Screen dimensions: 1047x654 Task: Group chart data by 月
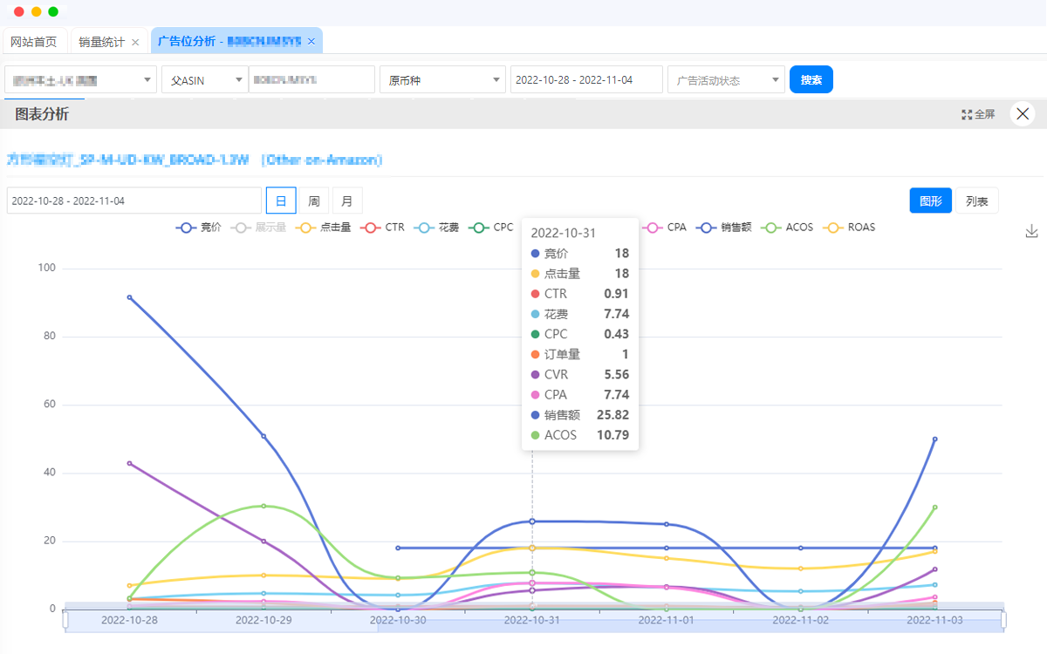[347, 201]
